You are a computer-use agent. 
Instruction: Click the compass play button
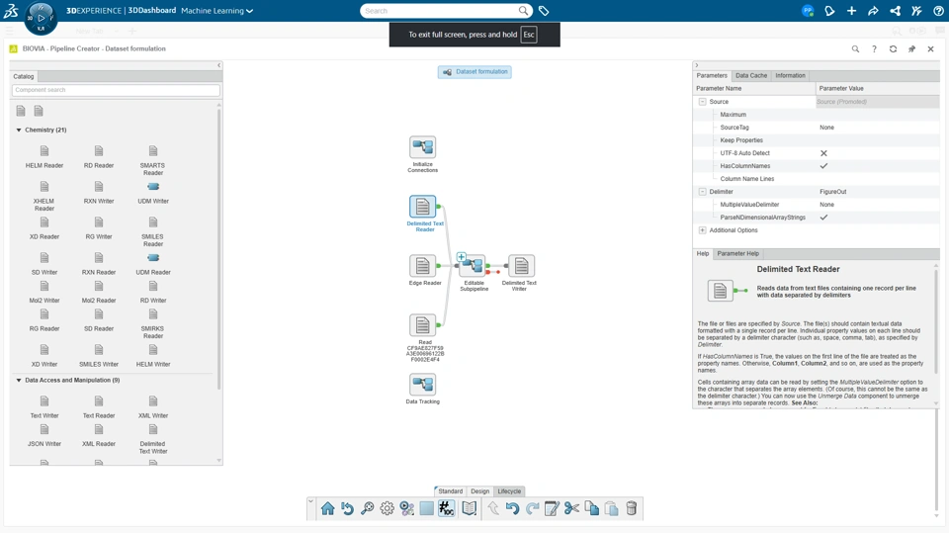42,18
